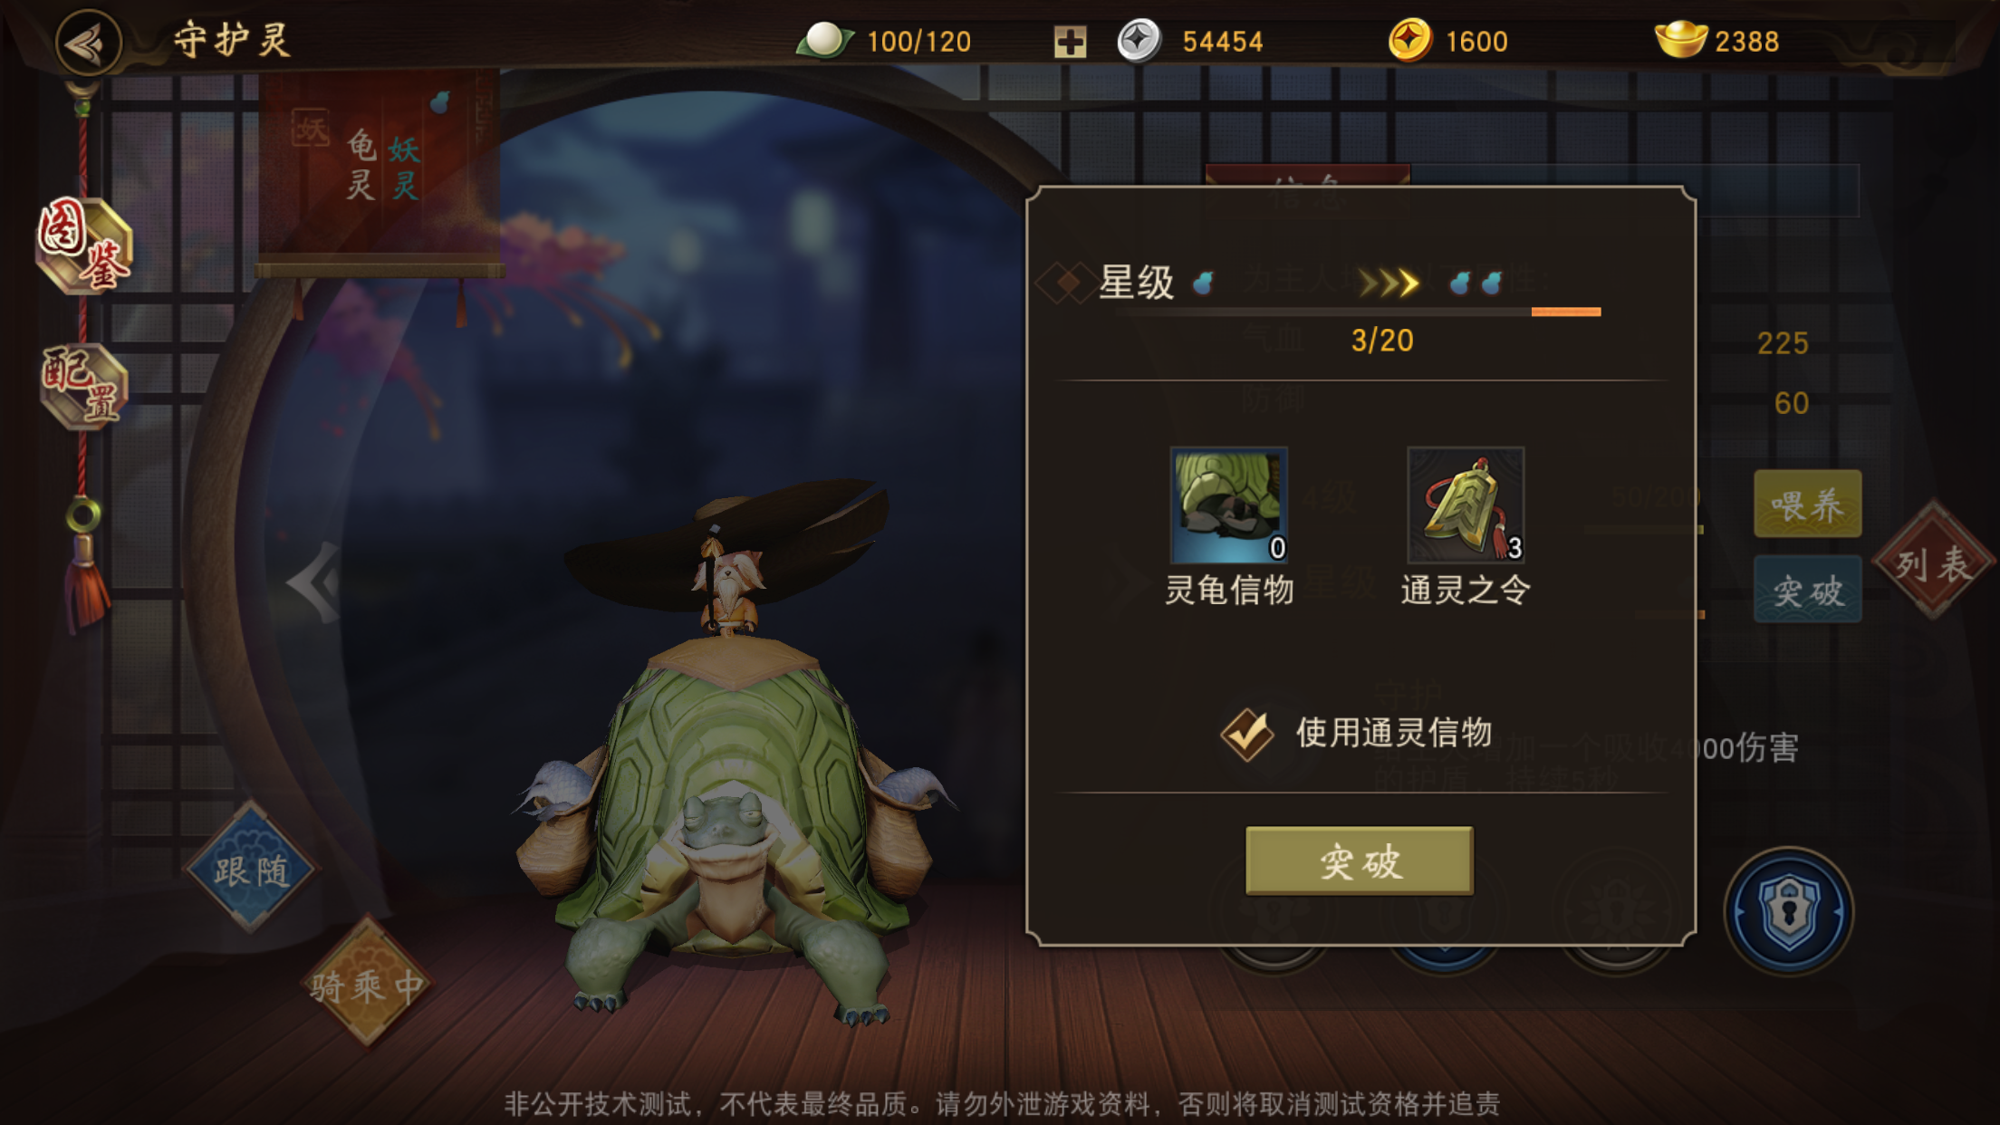Open the 图鉴 codex badge
Viewport: 2000px width, 1125px height.
[83, 245]
